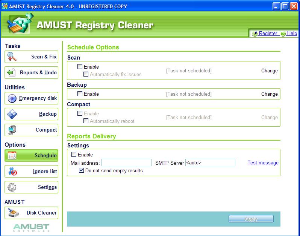Click the Reports & Undo green arrow icon

(x=11, y=72)
